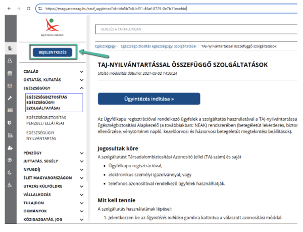
Task: Expand the OKTATÁS, KUTATÁS chevron
Action: 82,80
